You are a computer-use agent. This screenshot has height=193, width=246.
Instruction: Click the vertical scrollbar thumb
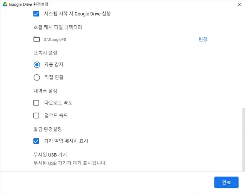[244, 139]
